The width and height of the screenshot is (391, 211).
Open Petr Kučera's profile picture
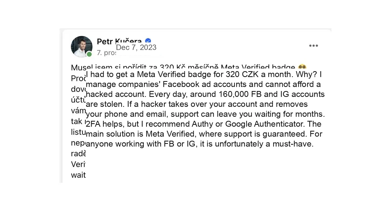[82, 46]
